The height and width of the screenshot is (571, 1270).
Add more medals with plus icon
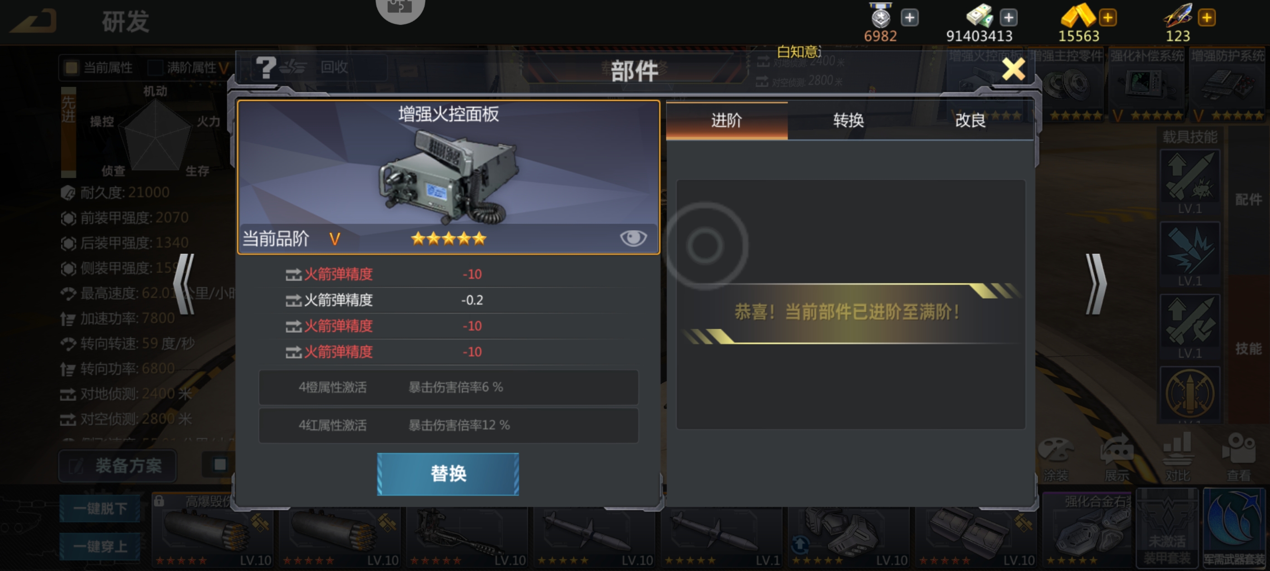point(909,18)
